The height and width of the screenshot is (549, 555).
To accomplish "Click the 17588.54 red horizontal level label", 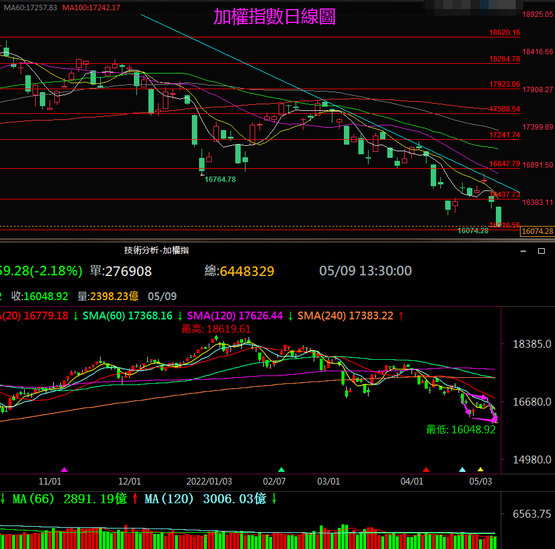I will click(504, 109).
